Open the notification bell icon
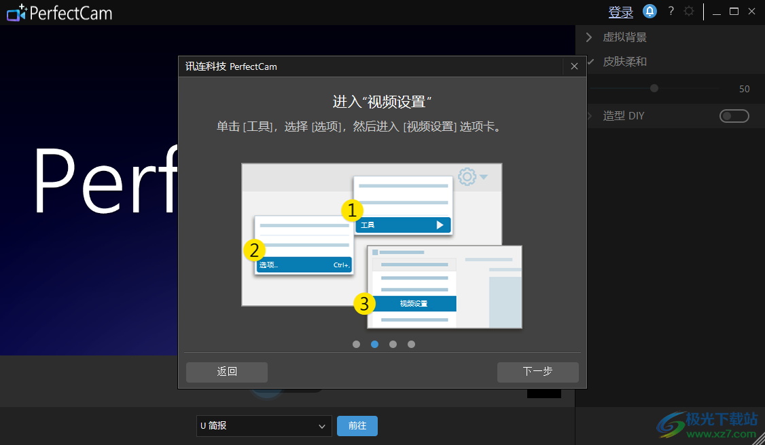 click(x=650, y=12)
